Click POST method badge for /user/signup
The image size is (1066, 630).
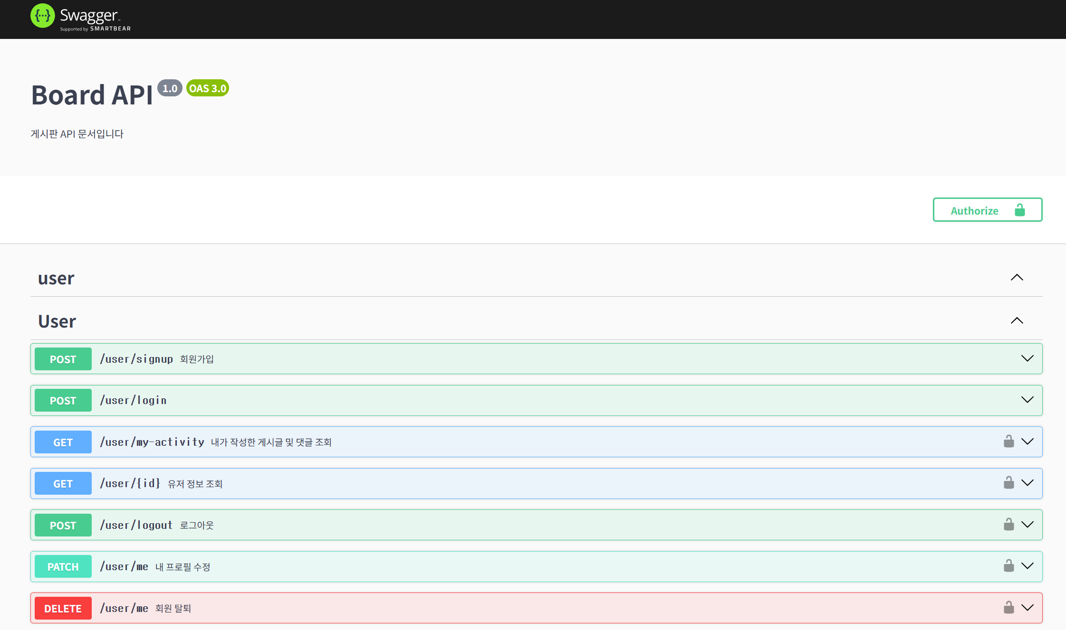[x=63, y=359]
